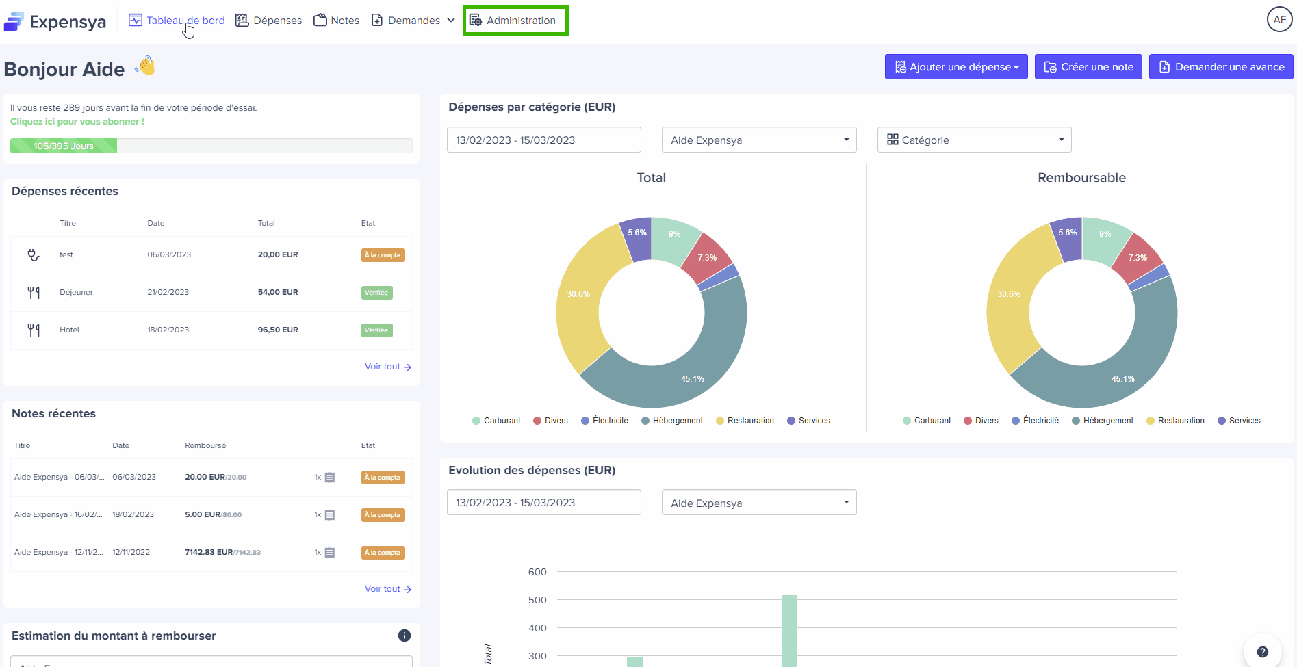
Task: Click date range field in Evolution des dépenses
Action: [544, 502]
